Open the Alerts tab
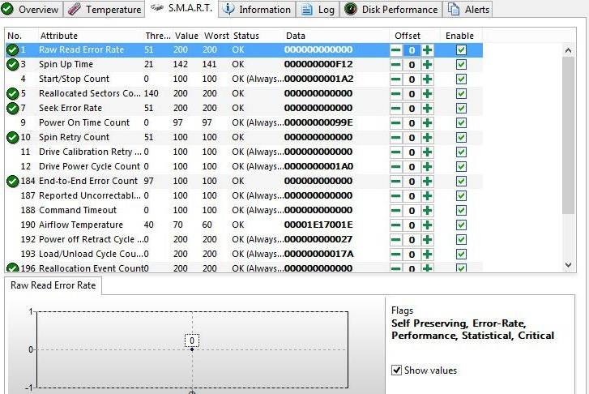The height and width of the screenshot is (394, 589). click(x=469, y=10)
